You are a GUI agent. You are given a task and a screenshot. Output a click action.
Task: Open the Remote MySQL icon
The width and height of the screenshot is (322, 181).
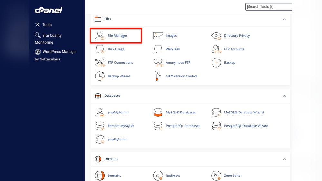click(x=100, y=126)
